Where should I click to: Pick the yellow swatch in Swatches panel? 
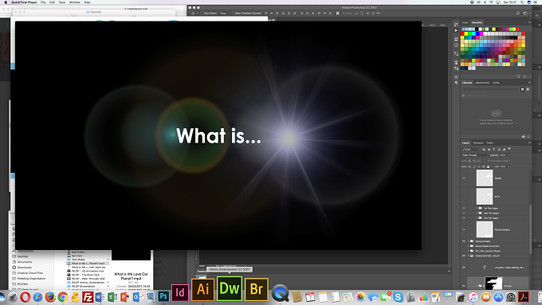click(466, 34)
